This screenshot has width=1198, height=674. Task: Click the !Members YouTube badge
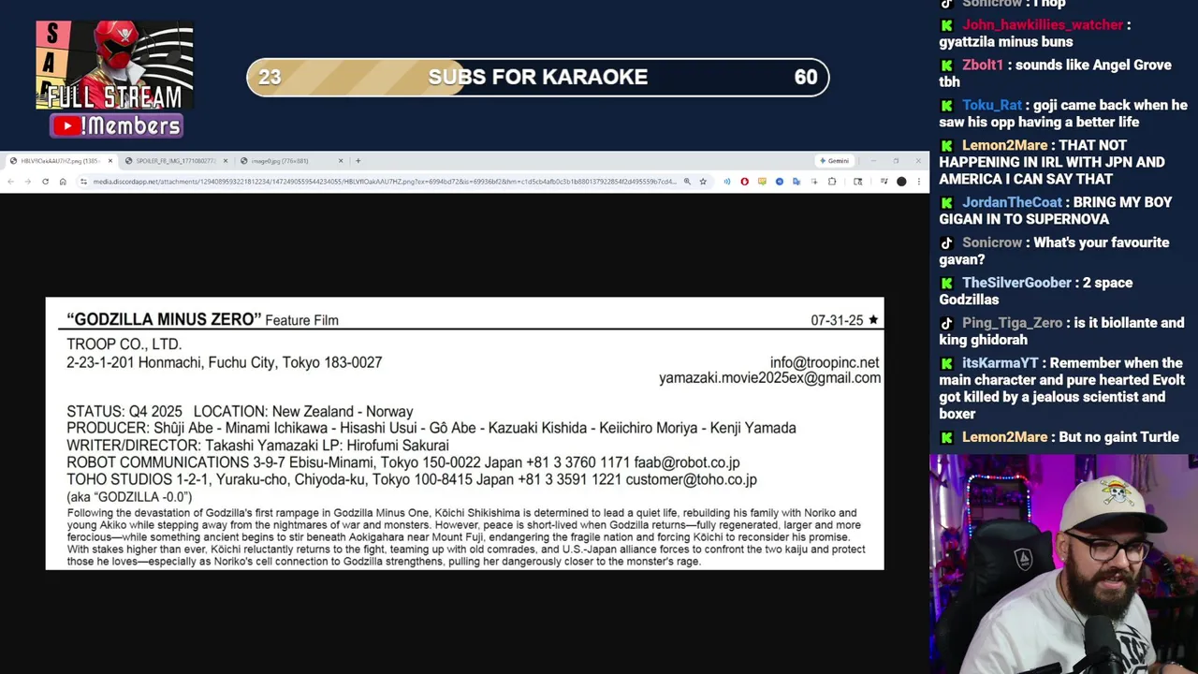click(117, 125)
